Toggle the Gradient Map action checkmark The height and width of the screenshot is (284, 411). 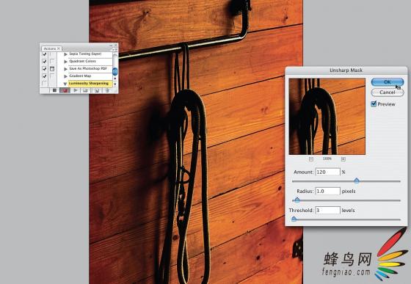point(44,76)
